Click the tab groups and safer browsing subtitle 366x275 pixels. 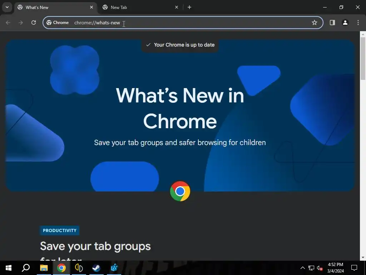tap(180, 143)
